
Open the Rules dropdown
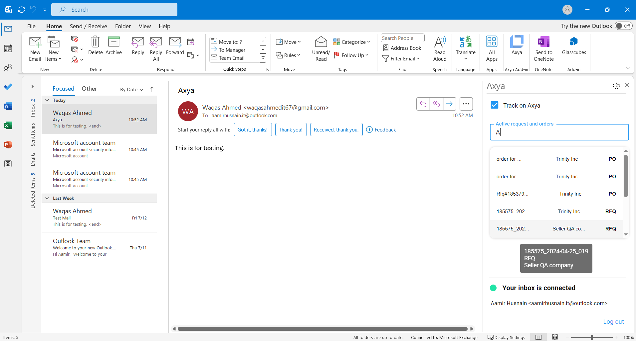tap(288, 55)
